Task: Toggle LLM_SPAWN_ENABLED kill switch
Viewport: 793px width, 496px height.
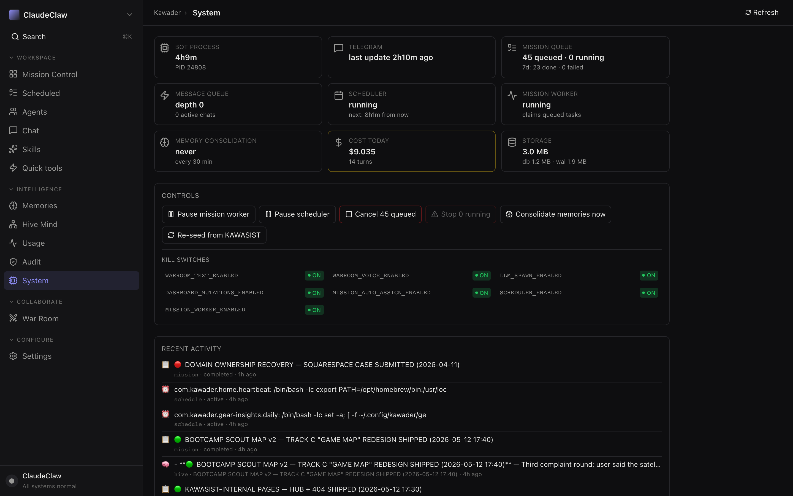Action: (x=649, y=275)
